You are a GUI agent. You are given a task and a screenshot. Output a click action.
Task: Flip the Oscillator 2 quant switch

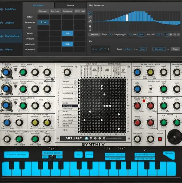tap(15, 86)
